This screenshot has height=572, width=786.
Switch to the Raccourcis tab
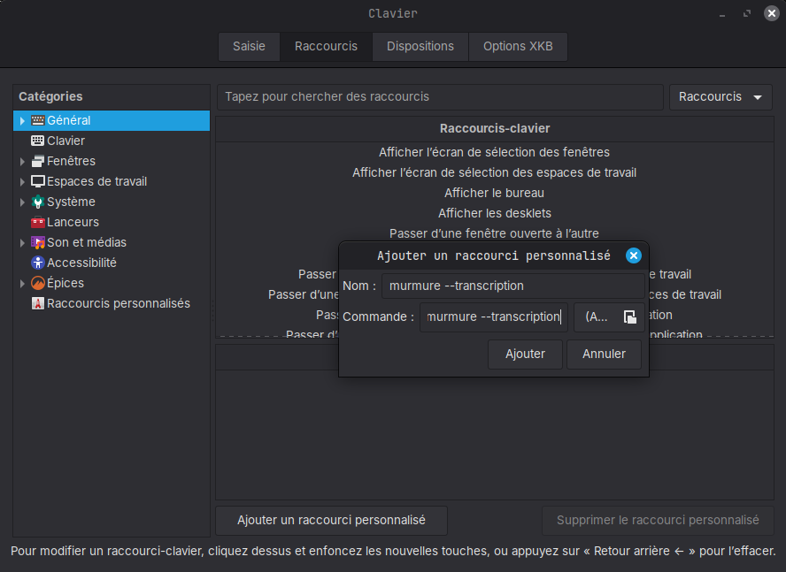tap(326, 47)
